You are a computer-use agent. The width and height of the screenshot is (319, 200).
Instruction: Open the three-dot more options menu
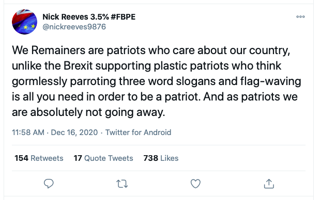click(x=300, y=16)
